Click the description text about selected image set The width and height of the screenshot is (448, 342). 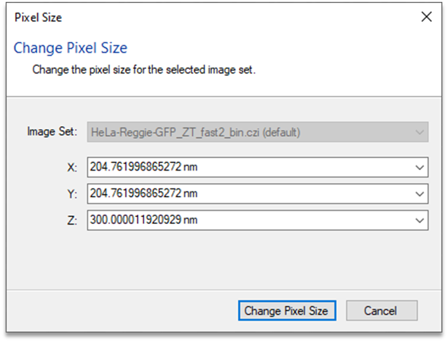pos(144,70)
